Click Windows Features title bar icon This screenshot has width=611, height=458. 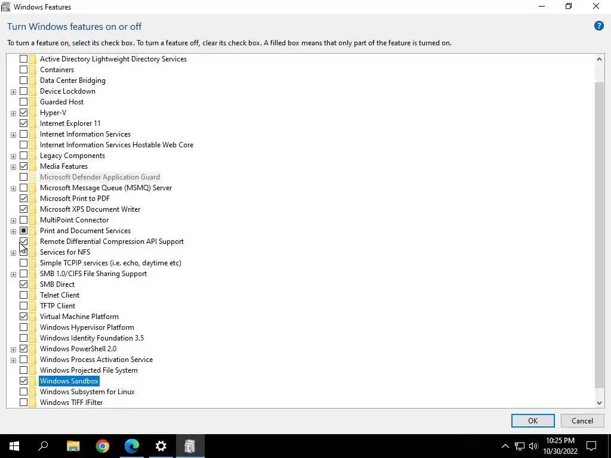point(6,7)
